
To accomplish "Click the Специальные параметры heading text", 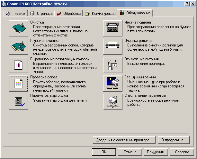I will click(145, 95).
